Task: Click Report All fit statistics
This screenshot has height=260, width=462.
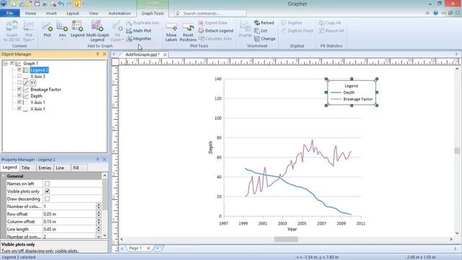Action: point(331,30)
